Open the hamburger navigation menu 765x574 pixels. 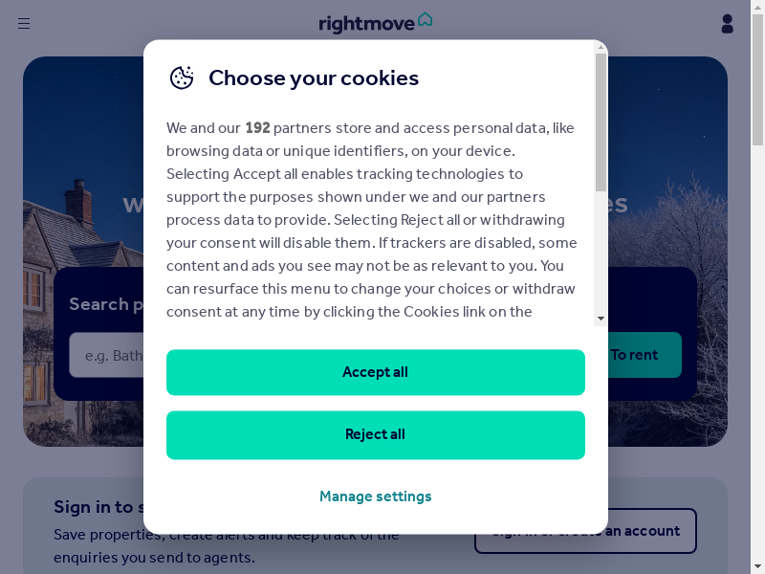[24, 24]
